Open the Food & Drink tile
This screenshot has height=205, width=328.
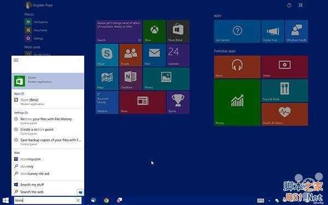285,91
